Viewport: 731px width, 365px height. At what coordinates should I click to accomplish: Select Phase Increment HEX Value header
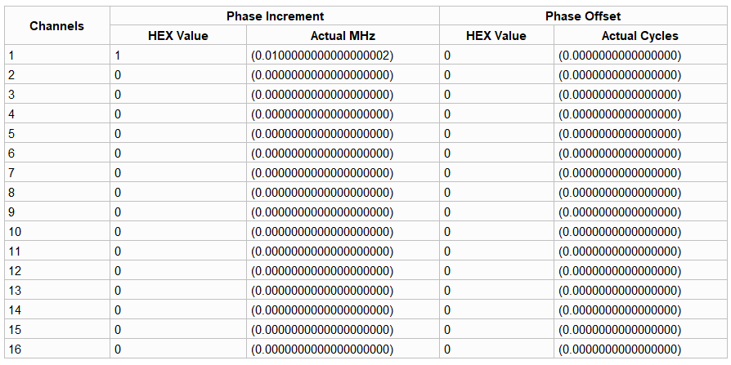pos(178,36)
